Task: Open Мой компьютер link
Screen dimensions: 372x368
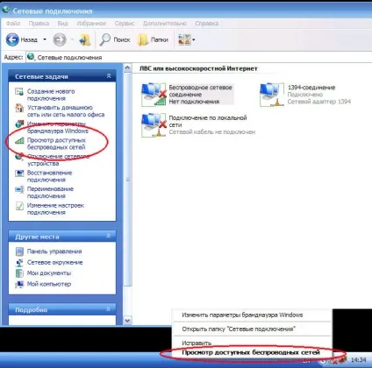Action: tap(49, 284)
